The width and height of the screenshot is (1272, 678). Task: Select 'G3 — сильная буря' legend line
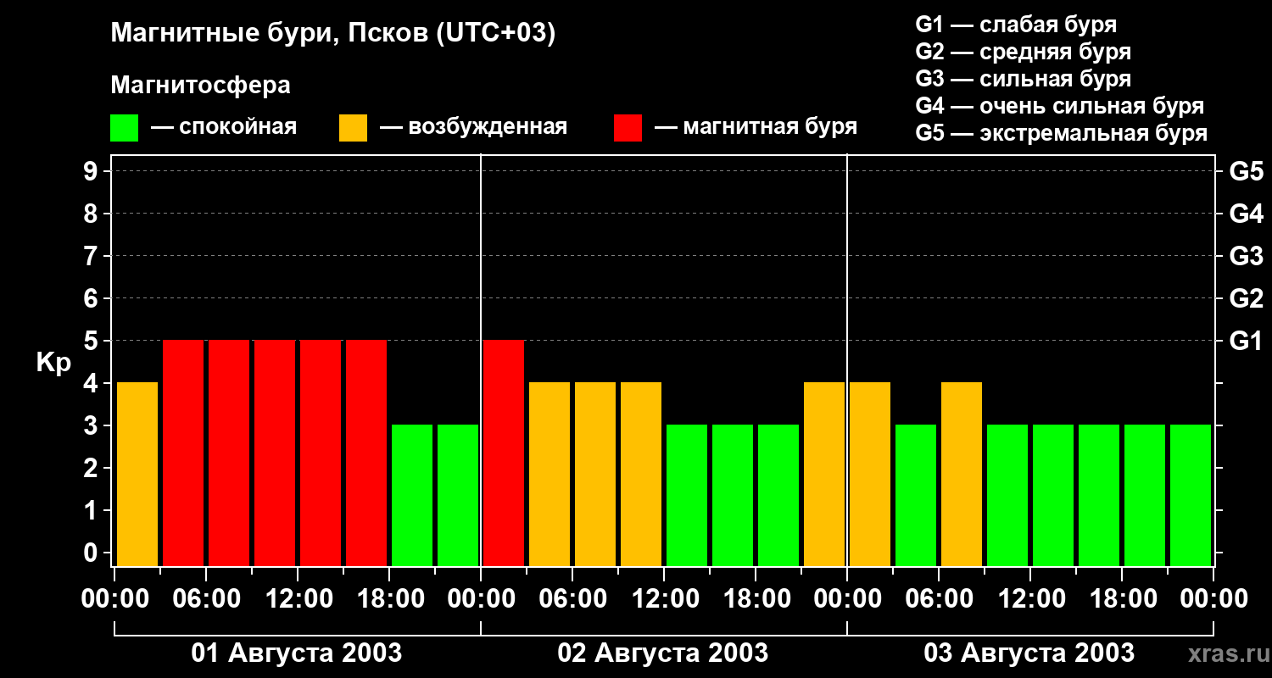click(x=1024, y=79)
